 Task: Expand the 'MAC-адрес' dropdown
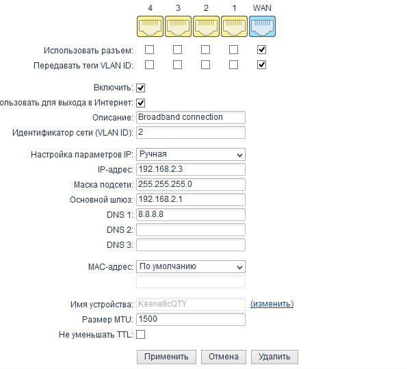click(191, 267)
